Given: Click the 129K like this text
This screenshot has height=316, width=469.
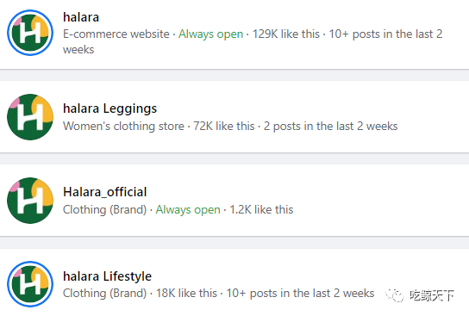Looking at the screenshot, I should 286,34.
